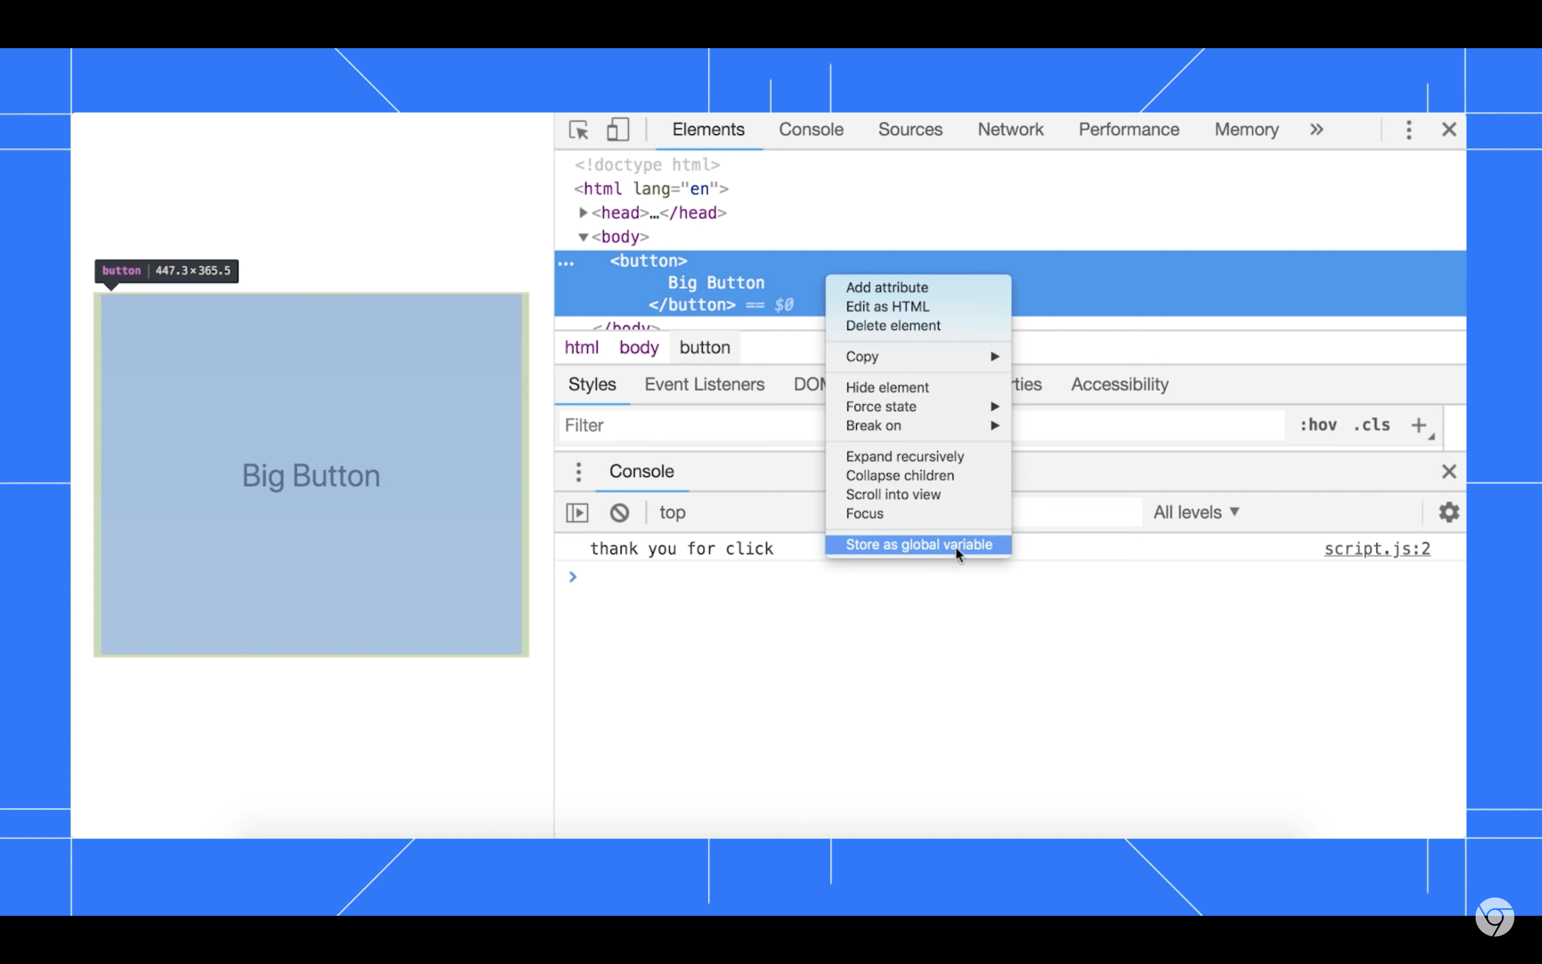Click Add attribute in context menu
Screen dimensions: 1542x964
[887, 288]
